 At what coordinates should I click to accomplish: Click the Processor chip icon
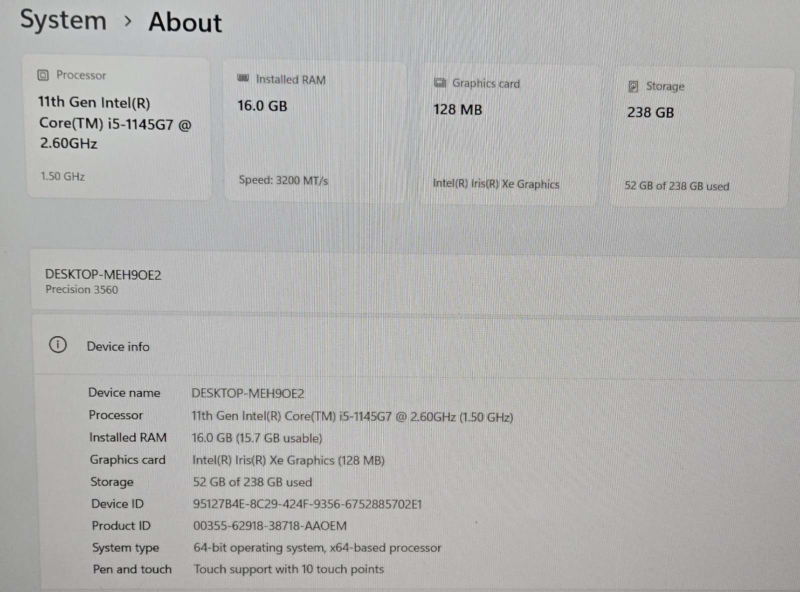(43, 75)
